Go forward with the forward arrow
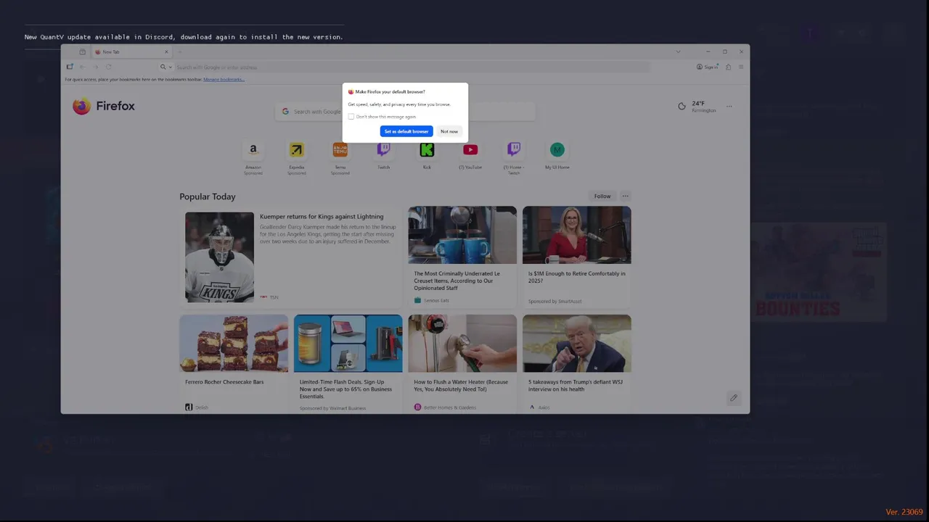Viewport: 929px width, 522px height. [95, 67]
